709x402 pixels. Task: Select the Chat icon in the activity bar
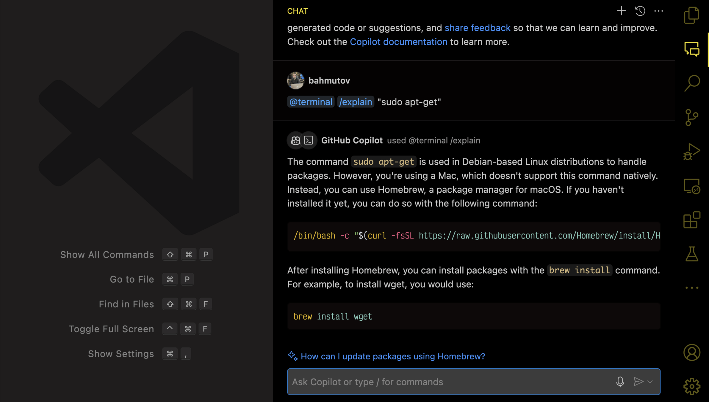tap(692, 49)
